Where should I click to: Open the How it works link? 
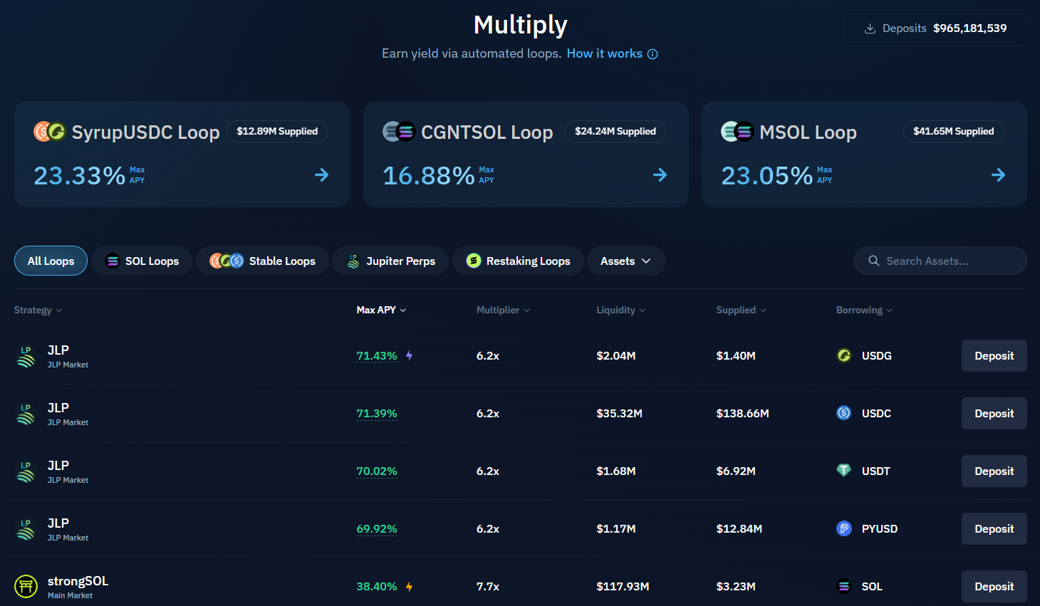pos(605,54)
